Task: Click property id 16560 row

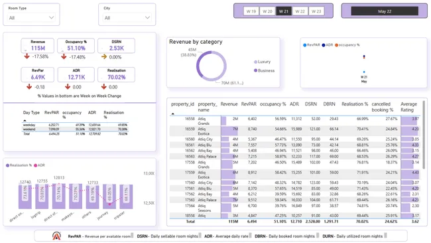Action: (x=294, y=139)
